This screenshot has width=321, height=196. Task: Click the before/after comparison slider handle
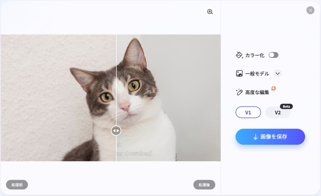point(116,130)
